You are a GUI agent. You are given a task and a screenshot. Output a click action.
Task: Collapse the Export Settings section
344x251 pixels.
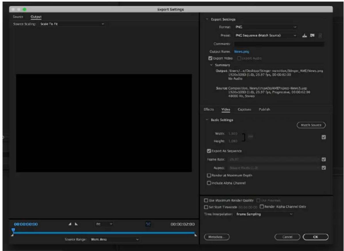pyautogui.click(x=207, y=19)
